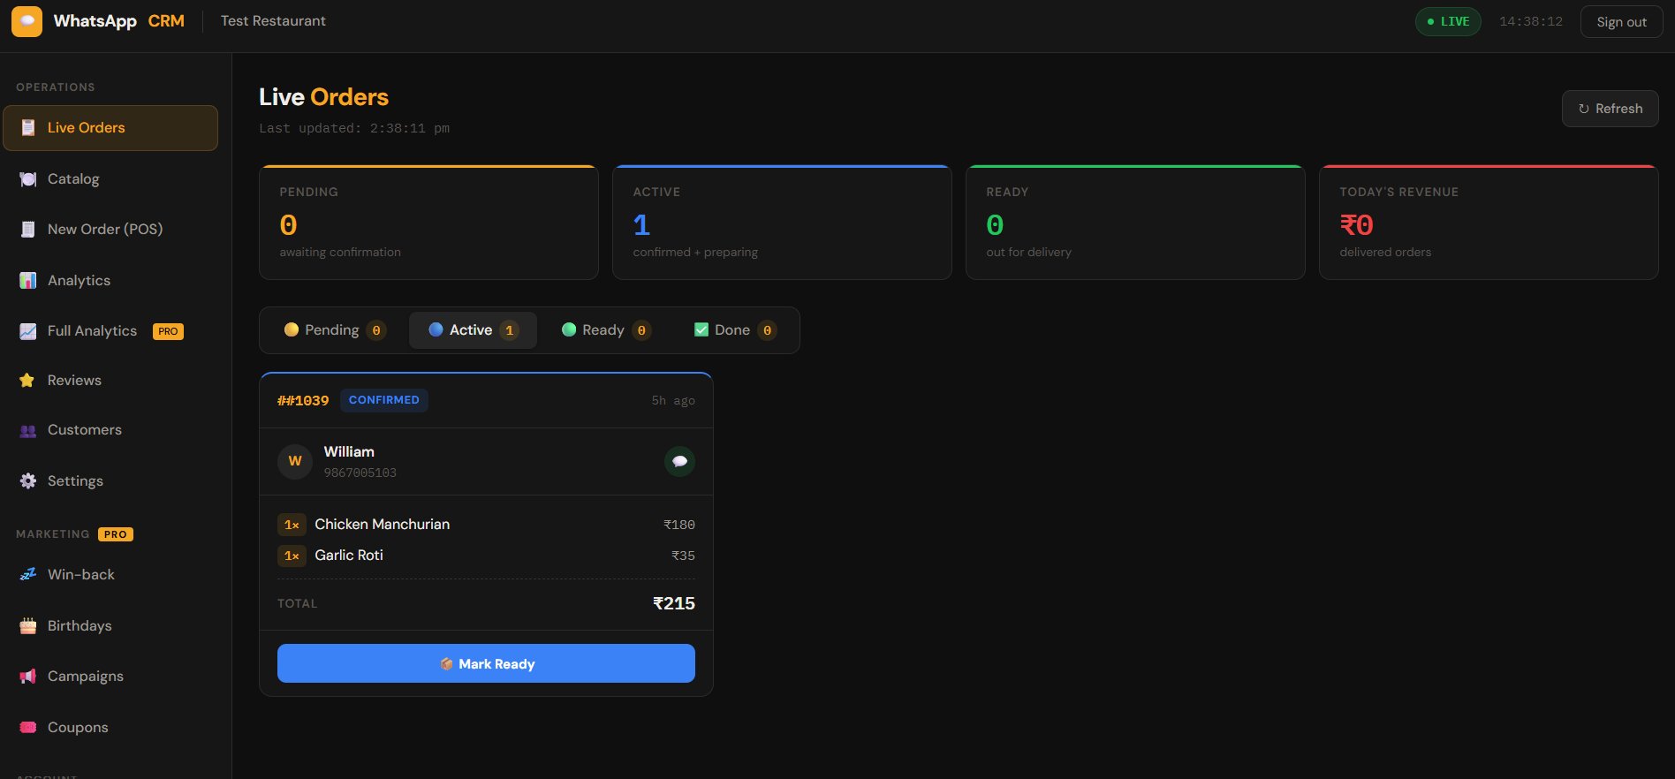This screenshot has width=1675, height=779.
Task: Open Coupons page
Action: (110, 728)
